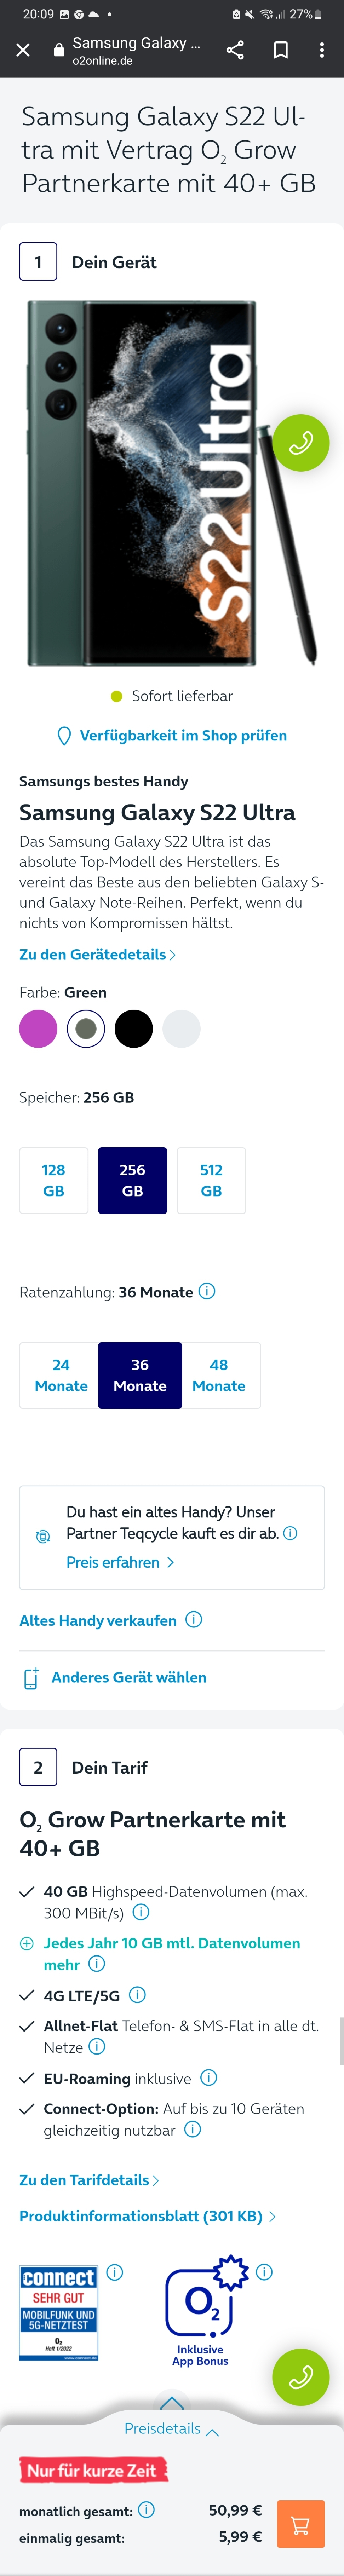The width and height of the screenshot is (344, 2576).
Task: Open info icon next to Ratenzahlung
Action: (207, 1291)
